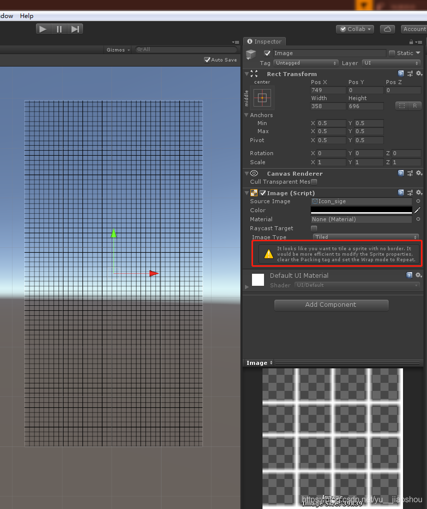The height and width of the screenshot is (509, 427).
Task: Collapse the Rect Transform component
Action: pos(246,74)
